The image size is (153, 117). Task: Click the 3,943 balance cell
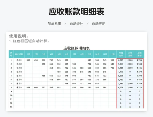(x=139, y=64)
